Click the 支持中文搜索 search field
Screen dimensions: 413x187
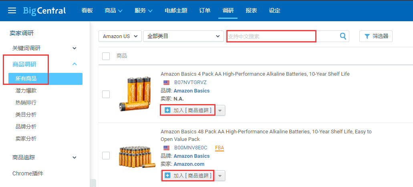[282, 36]
